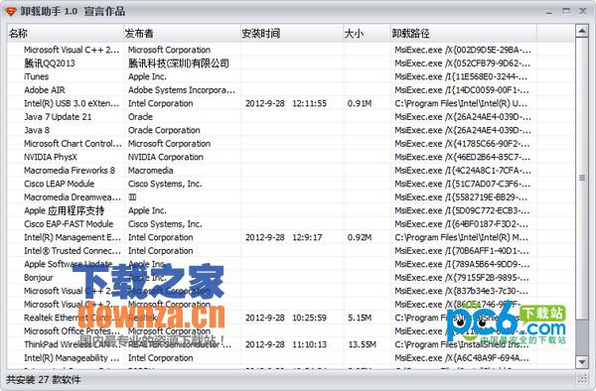Select Java 7 Update 21 row
Screen dimensions: 596x391
coord(290,117)
